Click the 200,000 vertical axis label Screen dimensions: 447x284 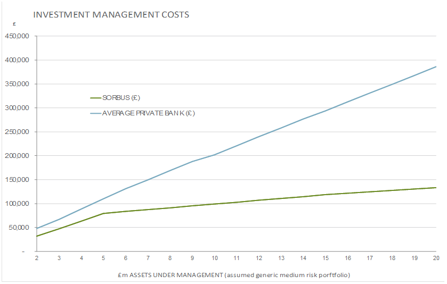click(x=18, y=156)
